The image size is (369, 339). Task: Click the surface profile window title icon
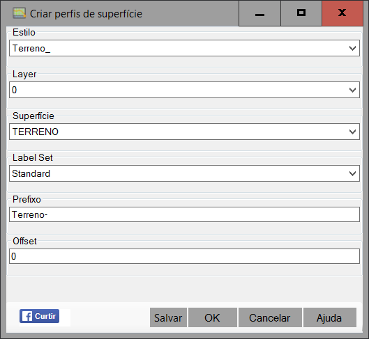tap(19, 13)
